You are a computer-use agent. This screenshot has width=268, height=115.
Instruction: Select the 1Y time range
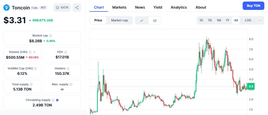(x=227, y=20)
